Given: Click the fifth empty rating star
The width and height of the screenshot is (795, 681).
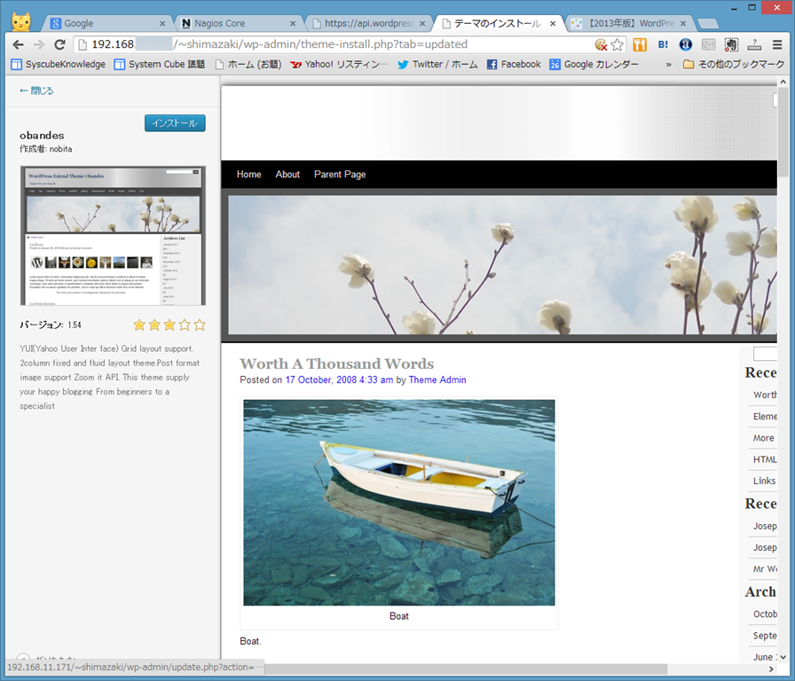Looking at the screenshot, I should click(x=200, y=325).
